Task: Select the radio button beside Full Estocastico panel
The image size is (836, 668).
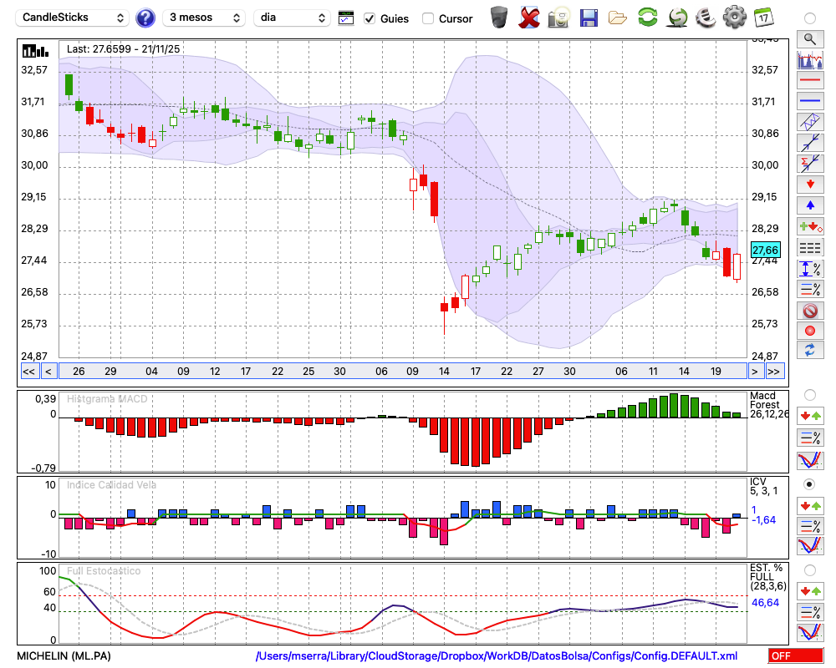Action: (x=809, y=570)
